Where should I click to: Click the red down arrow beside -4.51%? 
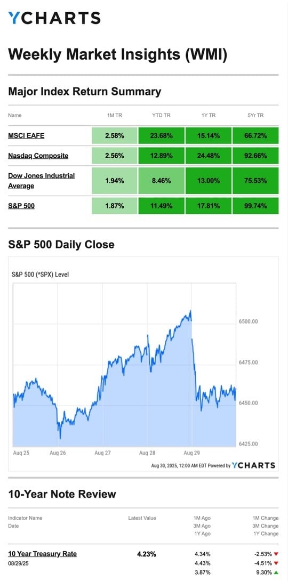click(276, 563)
